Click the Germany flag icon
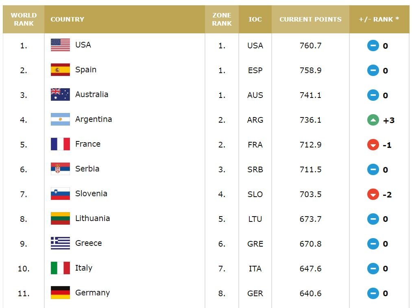 pos(60,293)
